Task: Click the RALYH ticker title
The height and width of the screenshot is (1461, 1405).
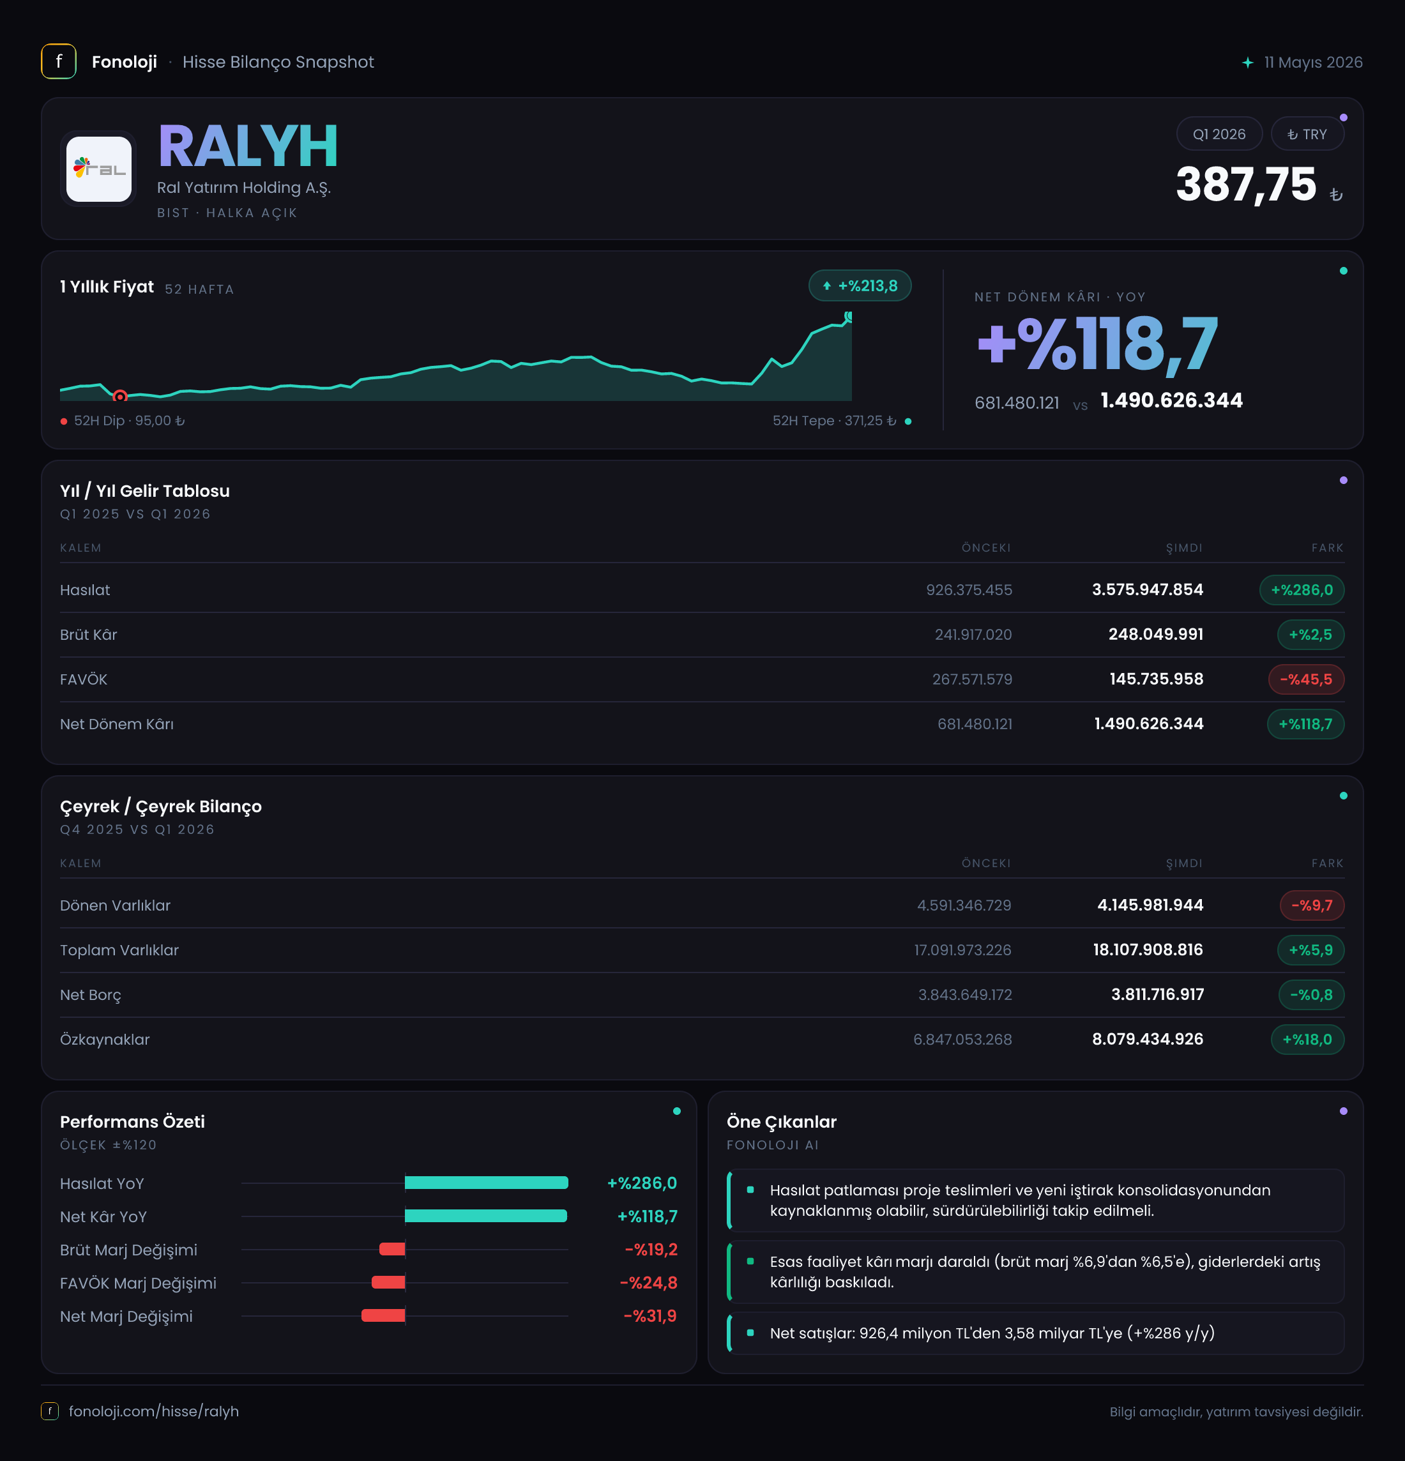Action: point(248,147)
